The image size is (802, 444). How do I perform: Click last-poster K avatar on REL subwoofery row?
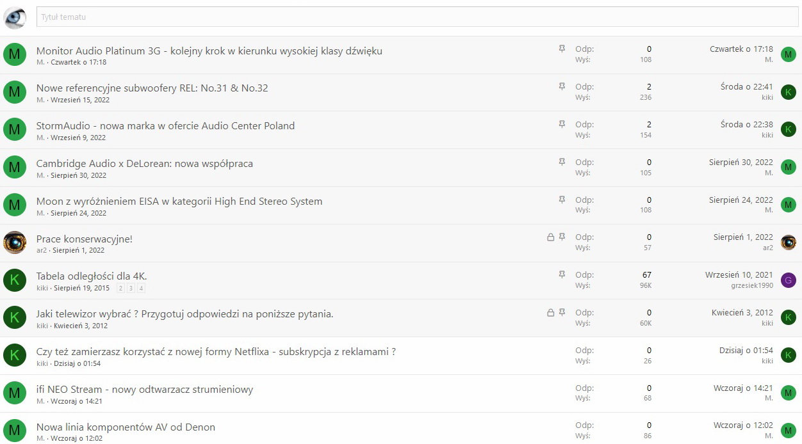[789, 92]
